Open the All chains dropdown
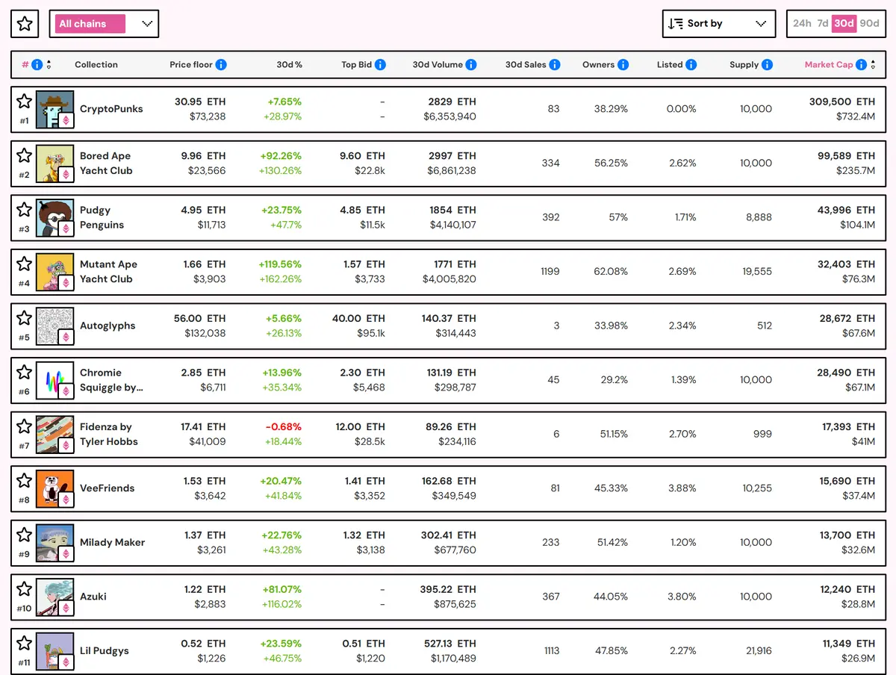Viewport: 896px width, 675px height. click(104, 24)
